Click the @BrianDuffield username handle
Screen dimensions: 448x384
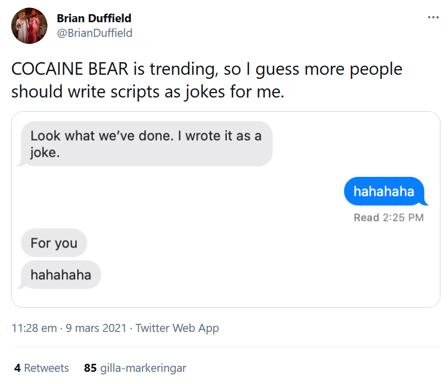(93, 33)
